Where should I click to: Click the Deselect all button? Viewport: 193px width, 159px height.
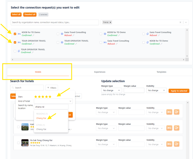coord(30,15)
